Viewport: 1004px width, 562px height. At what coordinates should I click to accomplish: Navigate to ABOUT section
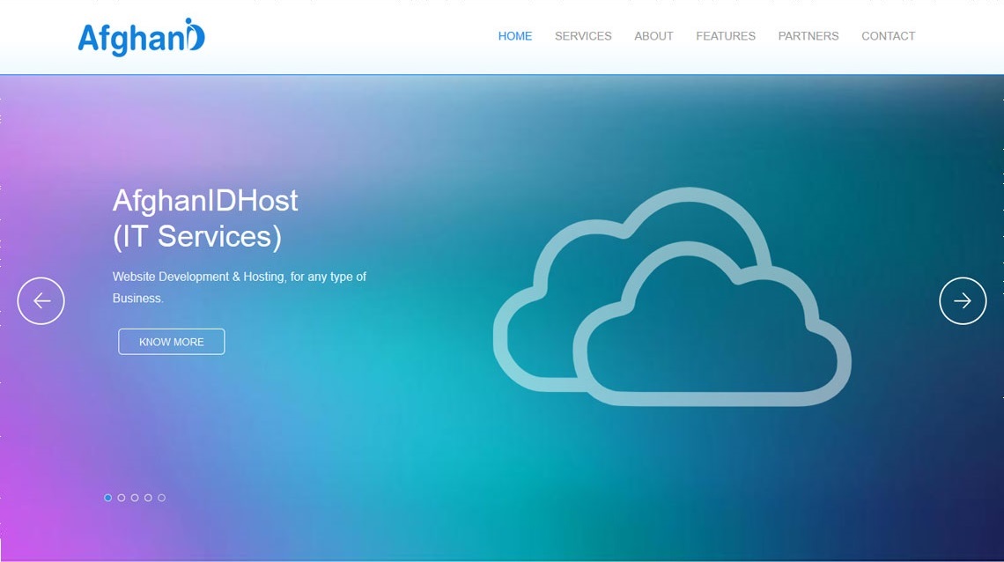(x=653, y=36)
